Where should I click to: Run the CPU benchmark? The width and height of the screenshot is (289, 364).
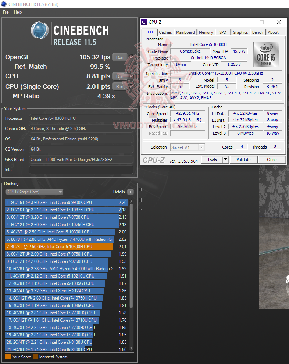click(x=120, y=76)
